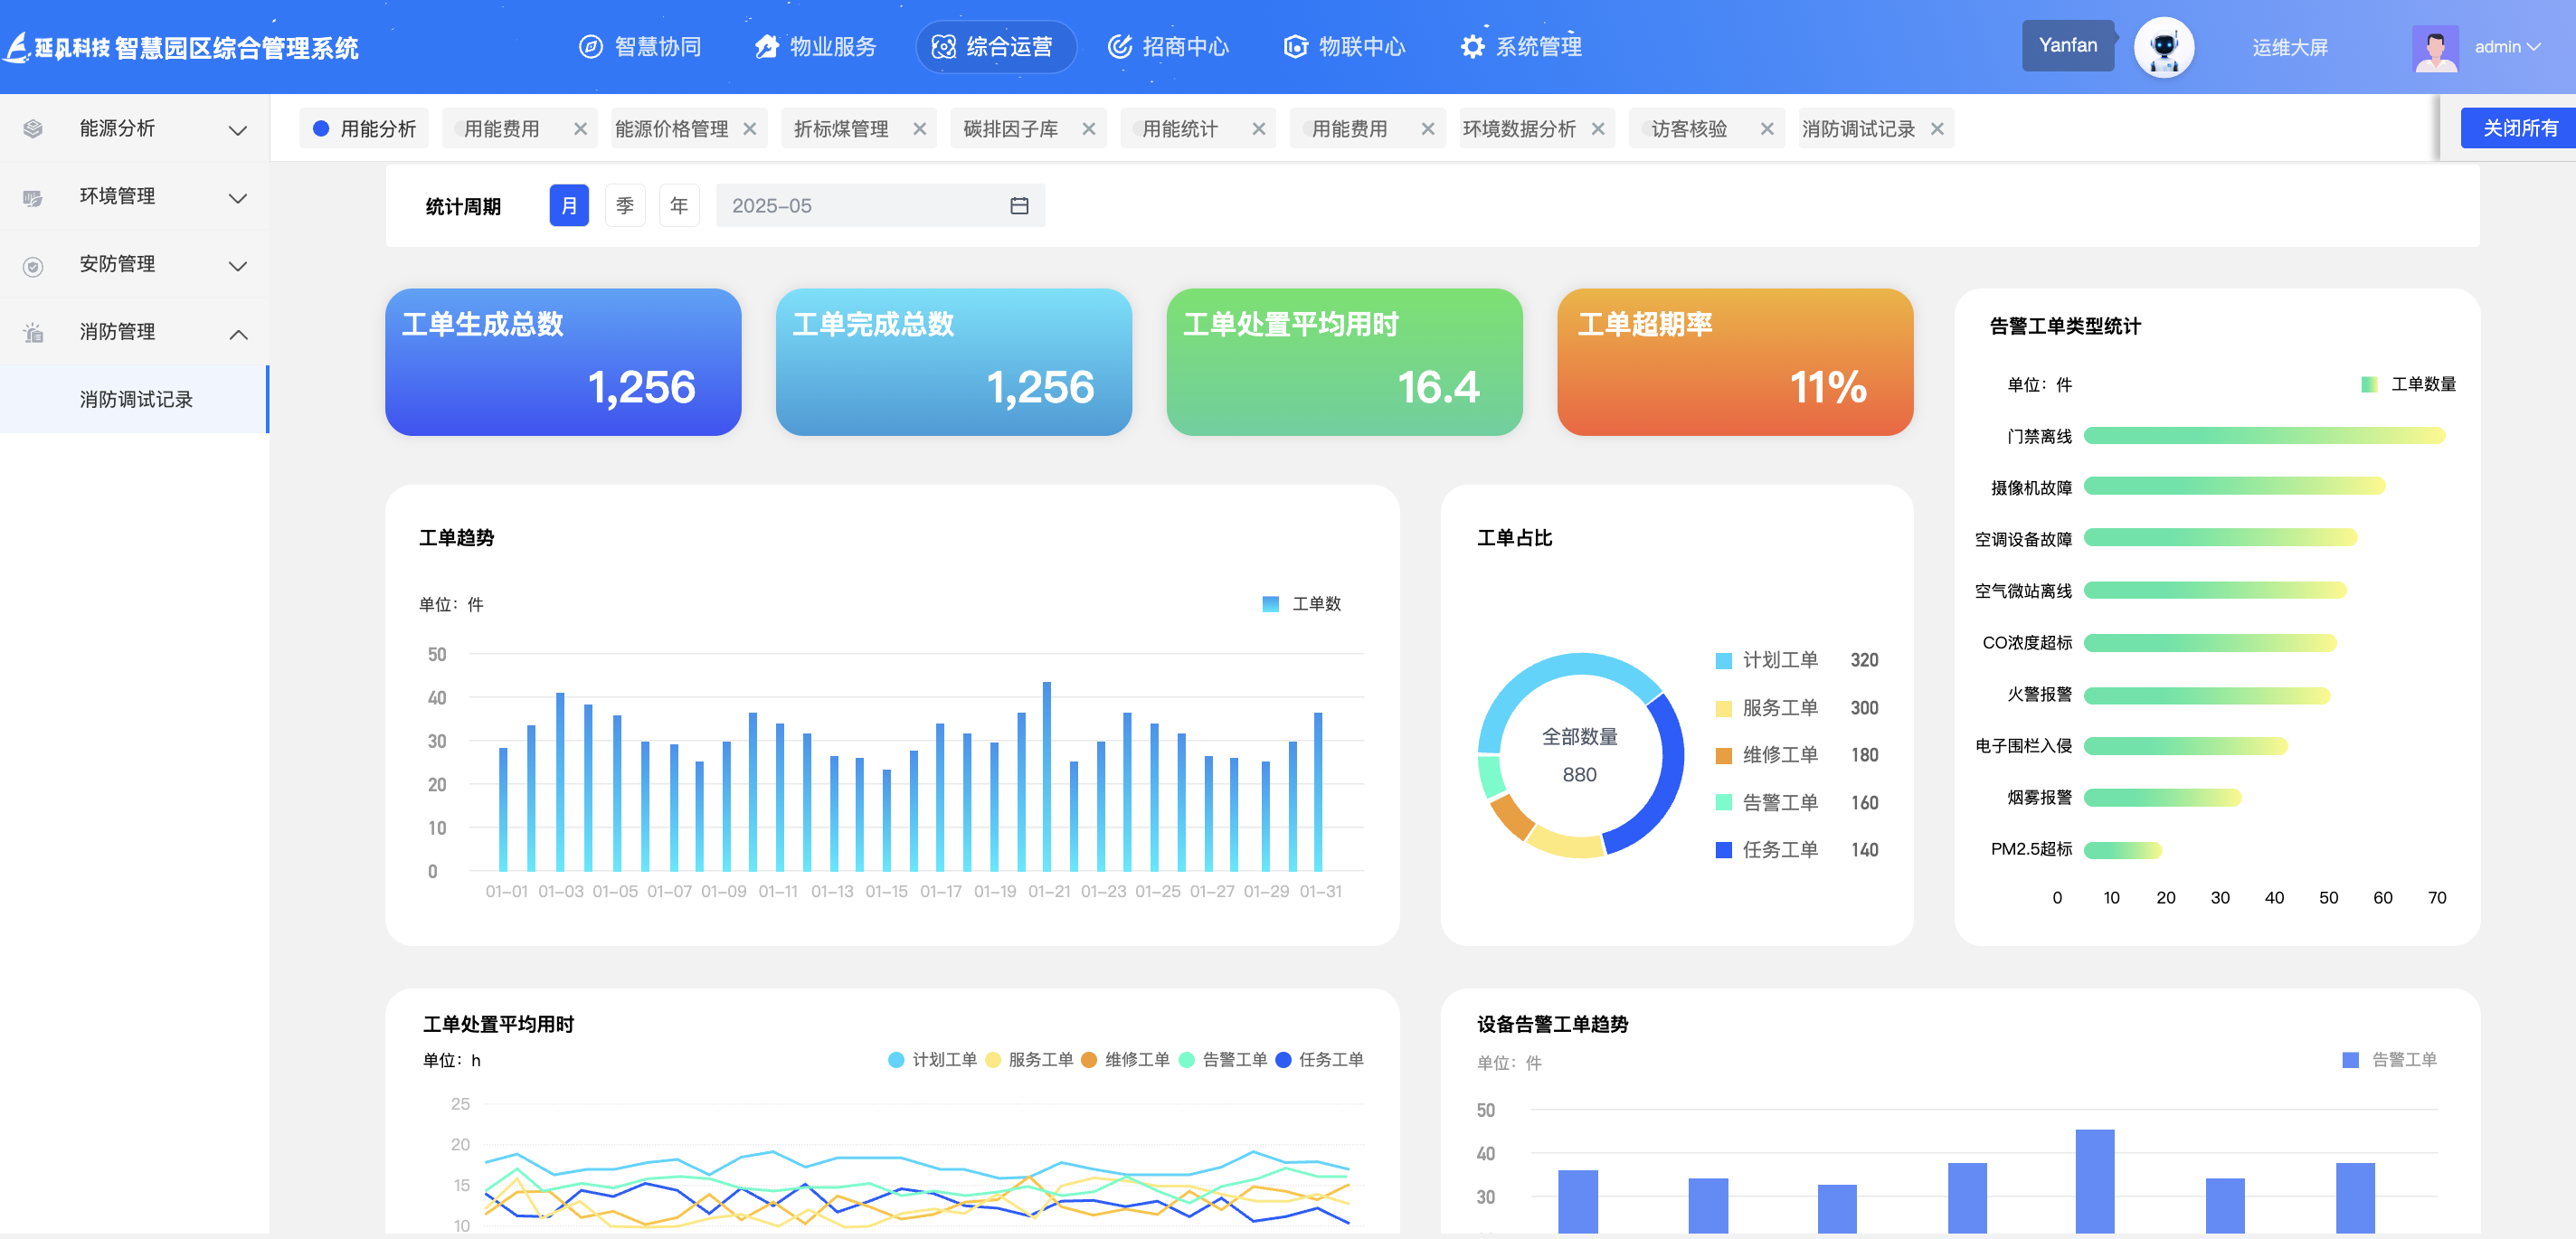Click the 物联中心 shield icon

[x=1295, y=47]
